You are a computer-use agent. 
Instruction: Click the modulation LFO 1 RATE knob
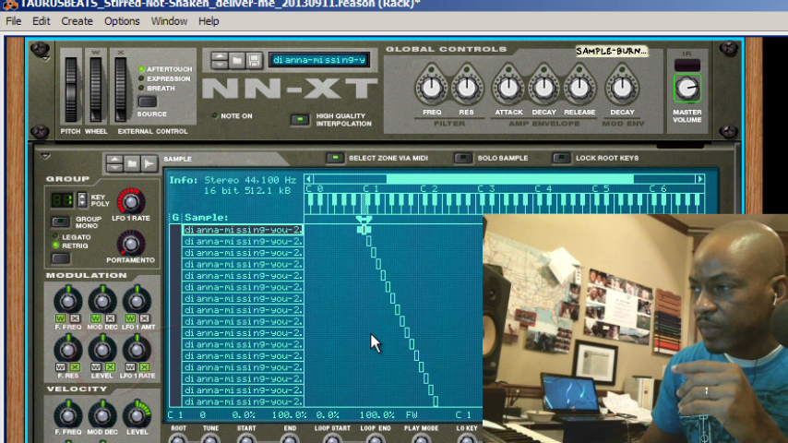coord(137,350)
